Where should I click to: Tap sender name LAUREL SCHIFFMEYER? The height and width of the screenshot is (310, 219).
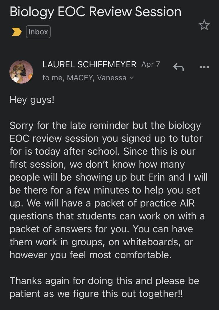click(x=89, y=64)
